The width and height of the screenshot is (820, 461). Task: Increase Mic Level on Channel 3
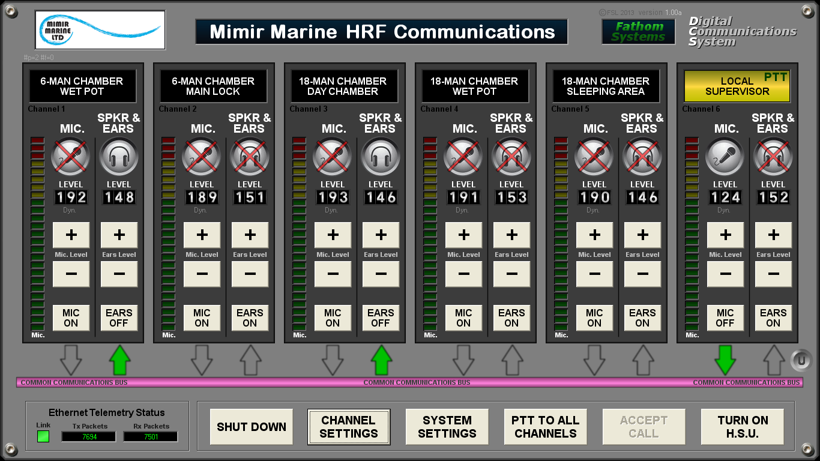click(333, 235)
